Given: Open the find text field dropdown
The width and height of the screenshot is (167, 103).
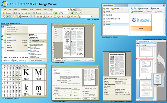Looking at the screenshot, I should click(69, 9).
